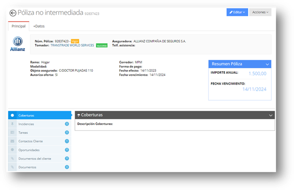Click the Oportunidades count badge
This screenshot has width=294, height=190.
pyautogui.click(x=67, y=150)
